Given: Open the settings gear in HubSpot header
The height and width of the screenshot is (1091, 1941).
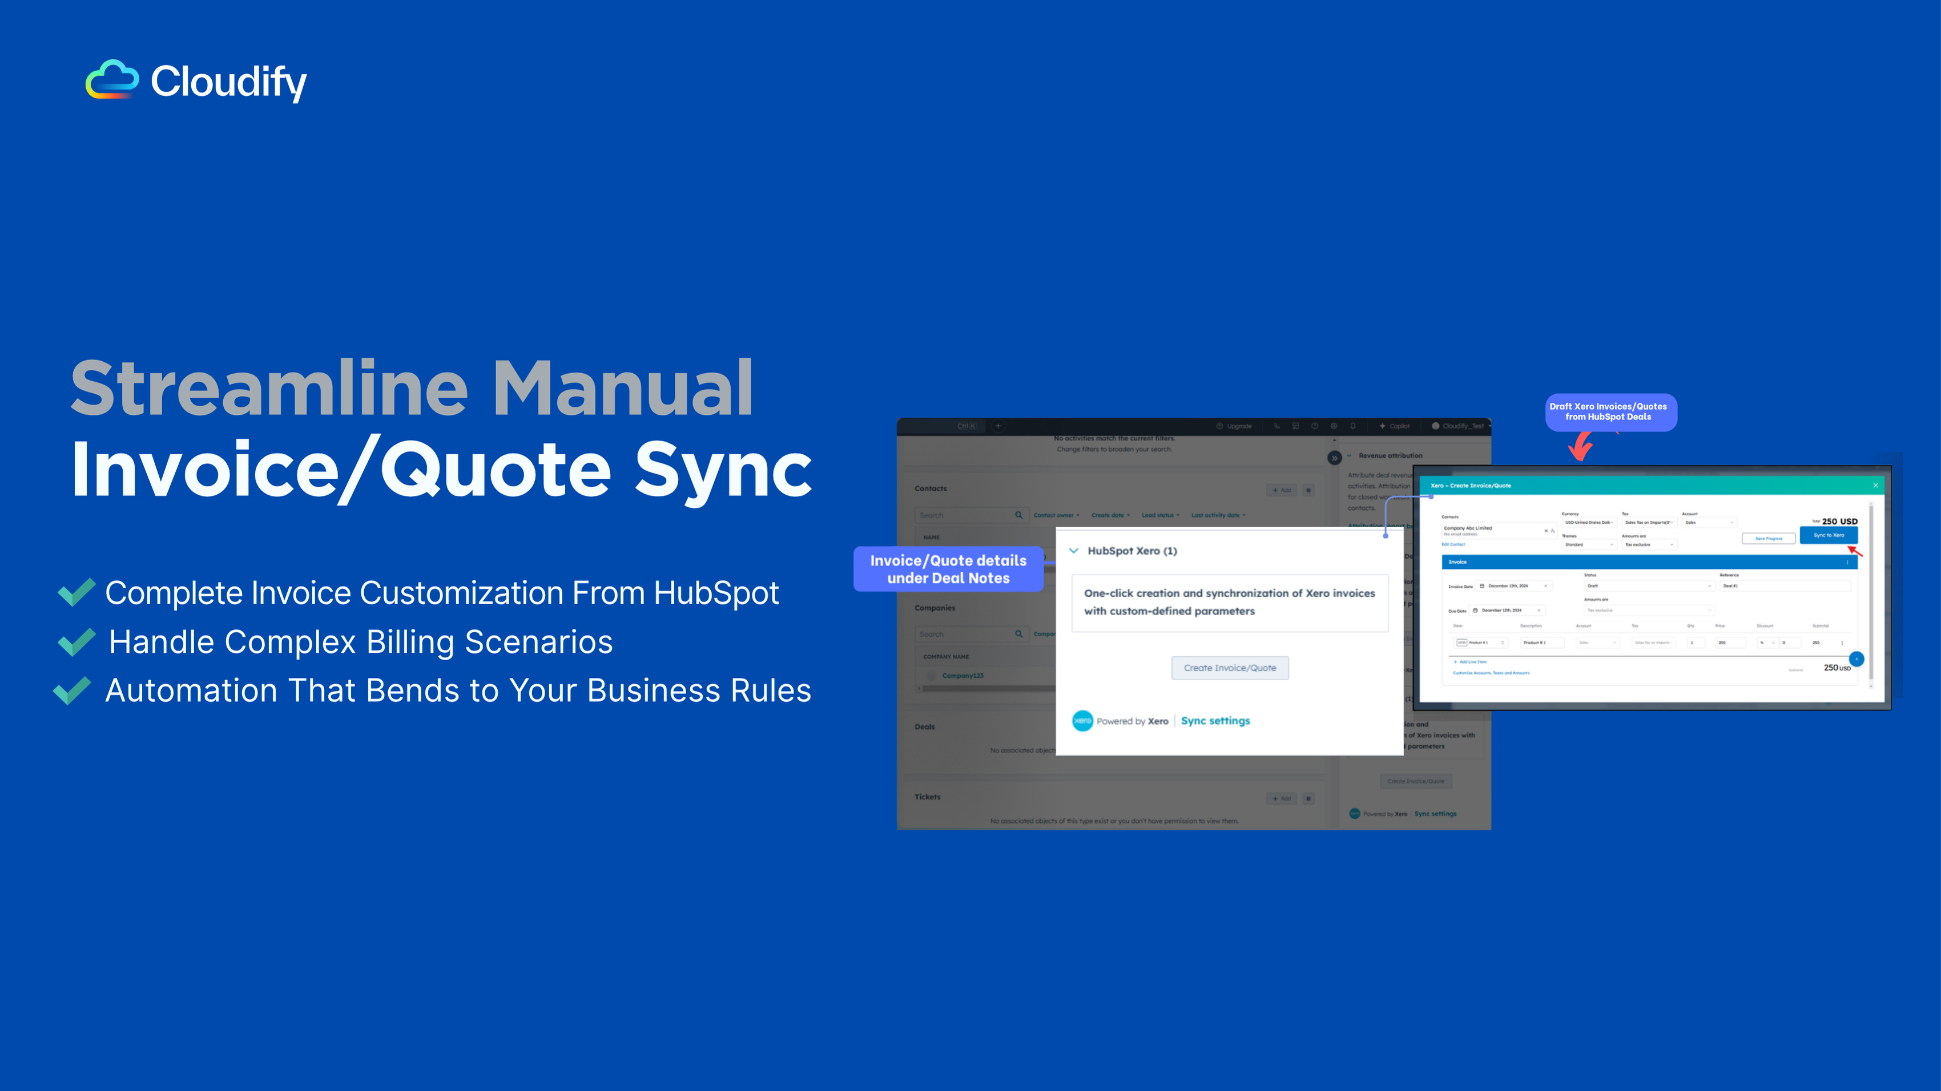Looking at the screenshot, I should point(1334,426).
